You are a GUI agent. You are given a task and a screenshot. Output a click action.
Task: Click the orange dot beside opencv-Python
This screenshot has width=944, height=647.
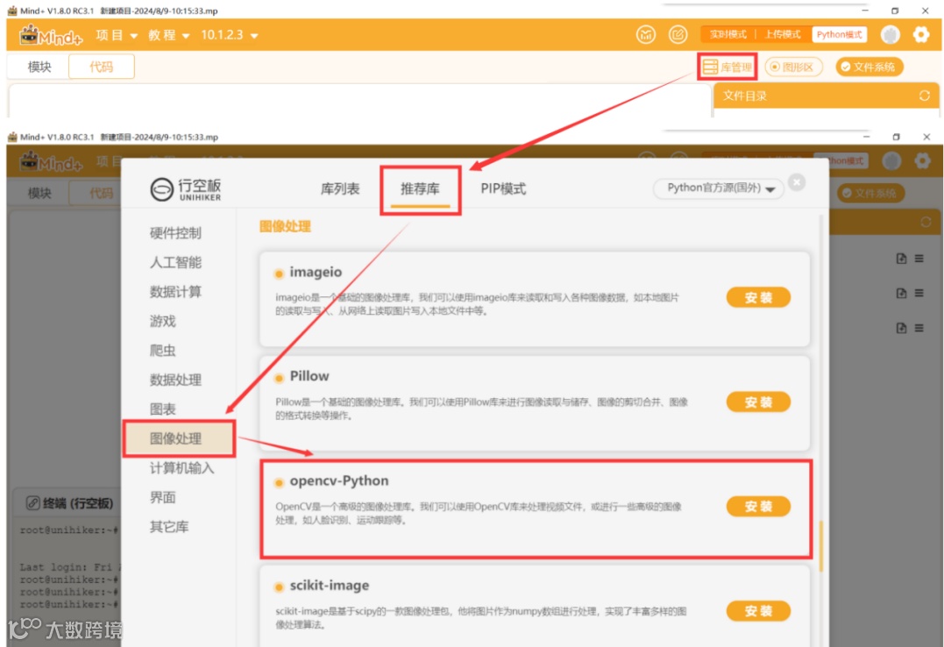tap(279, 482)
